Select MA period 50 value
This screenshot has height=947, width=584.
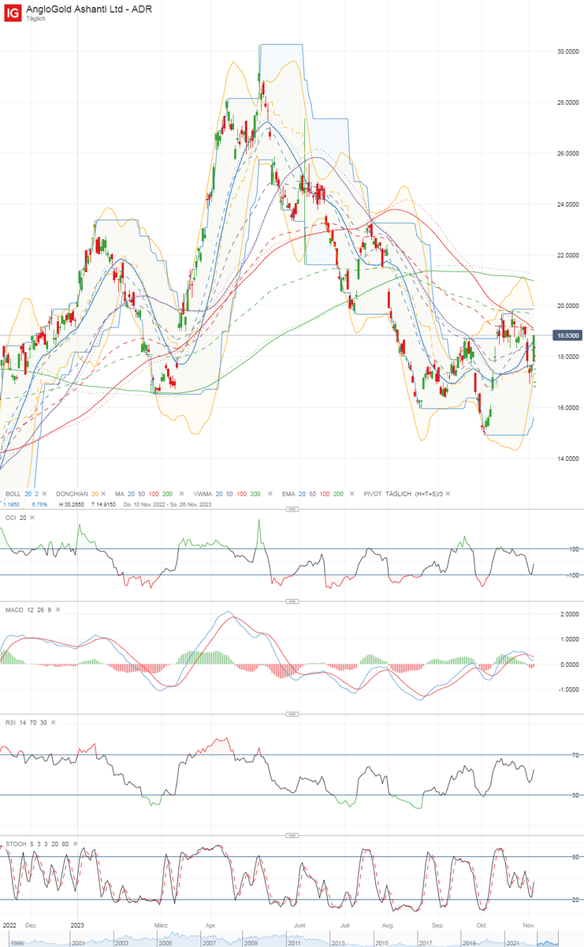pyautogui.click(x=142, y=493)
